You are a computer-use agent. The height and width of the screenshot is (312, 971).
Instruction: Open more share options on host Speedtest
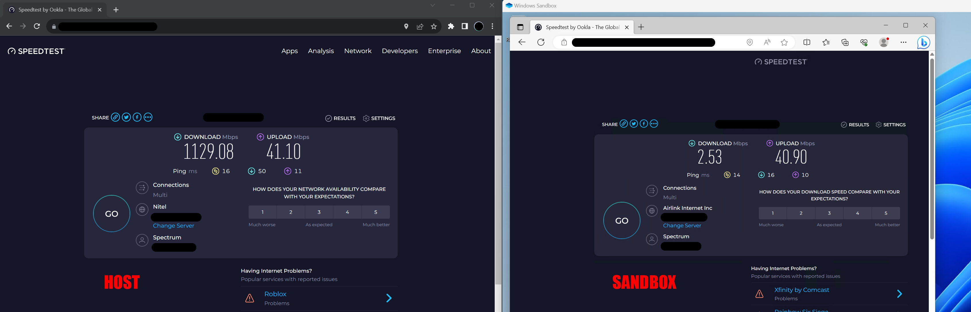(x=148, y=117)
